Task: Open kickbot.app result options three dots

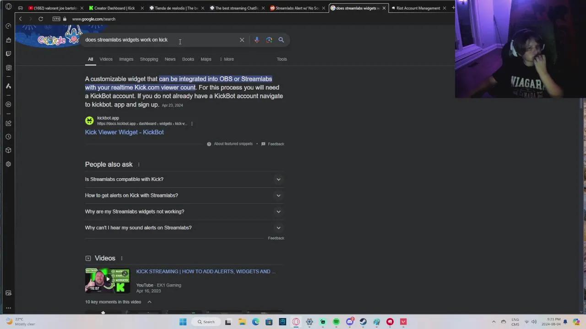Action: [192, 124]
